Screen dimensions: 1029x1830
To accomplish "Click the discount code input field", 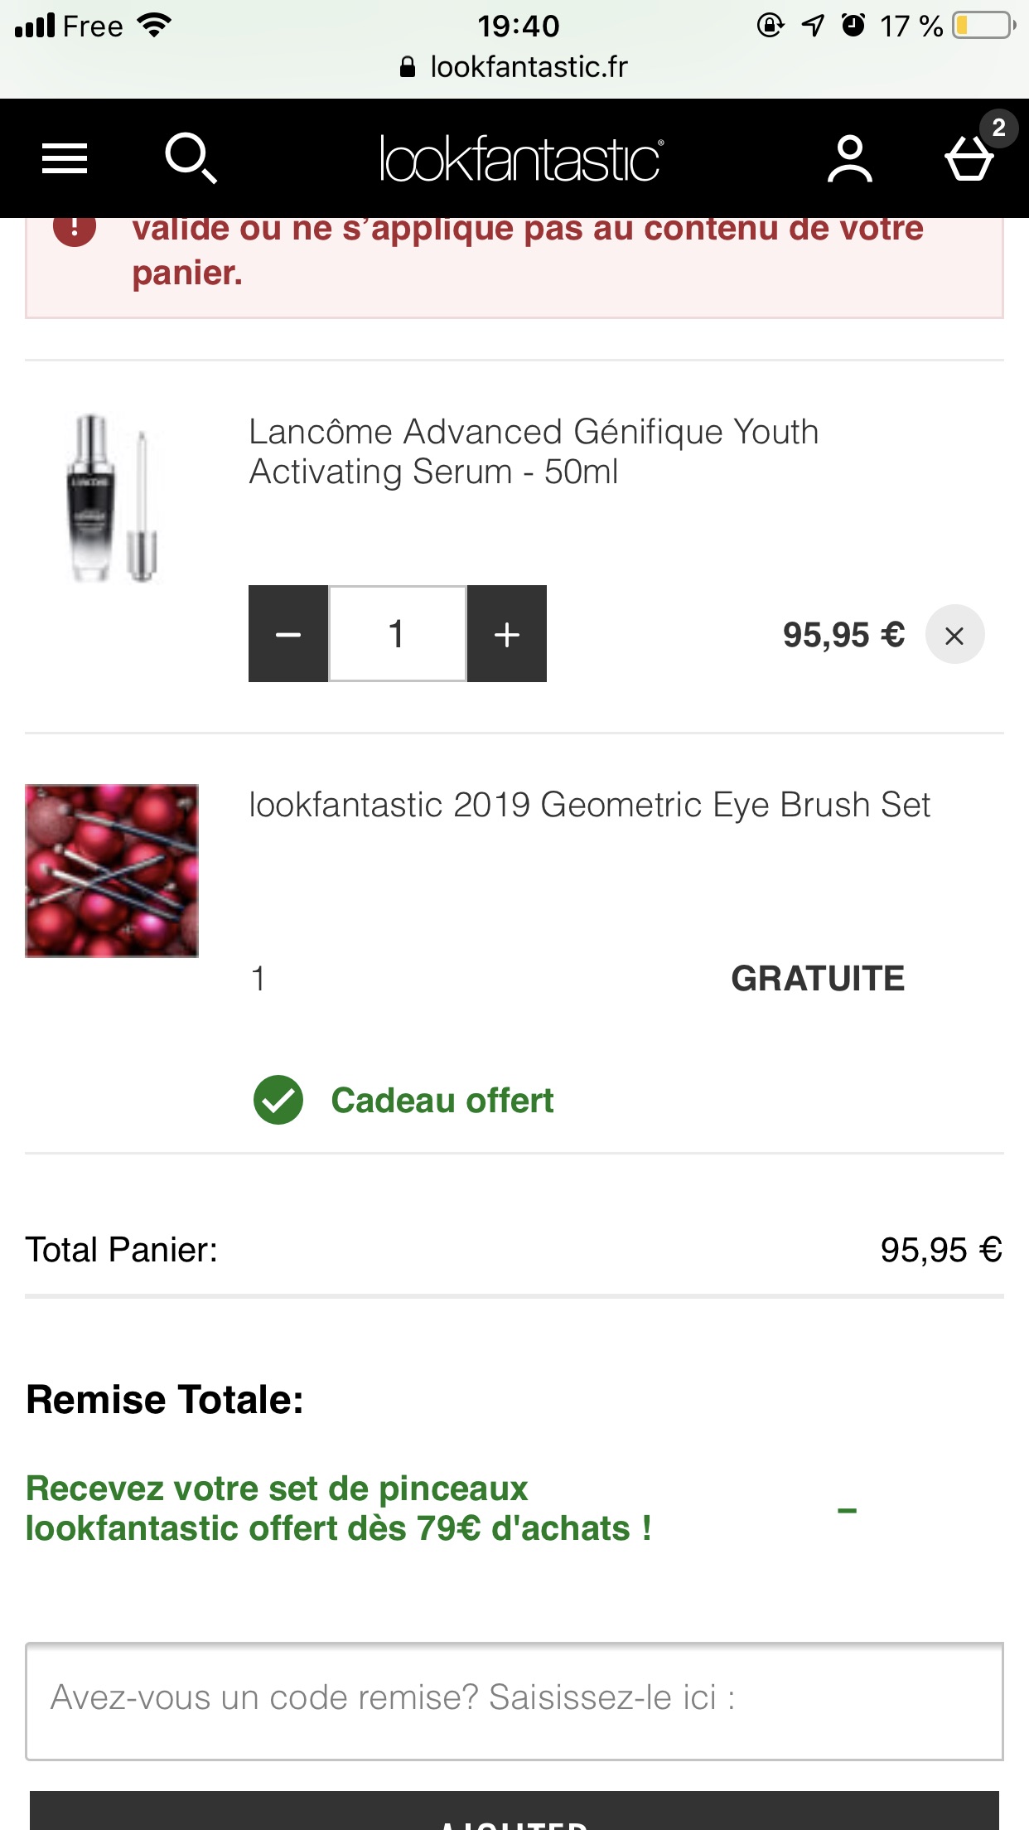I will pos(514,1701).
